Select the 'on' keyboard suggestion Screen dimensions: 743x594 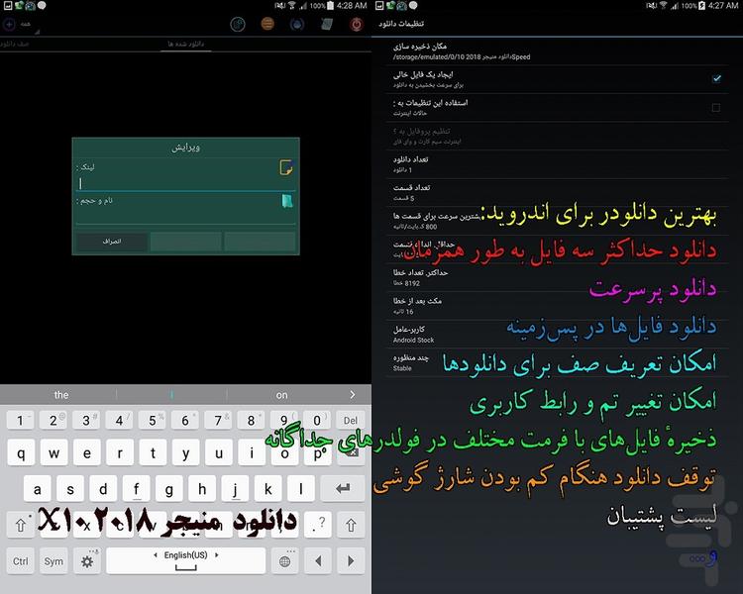282,395
